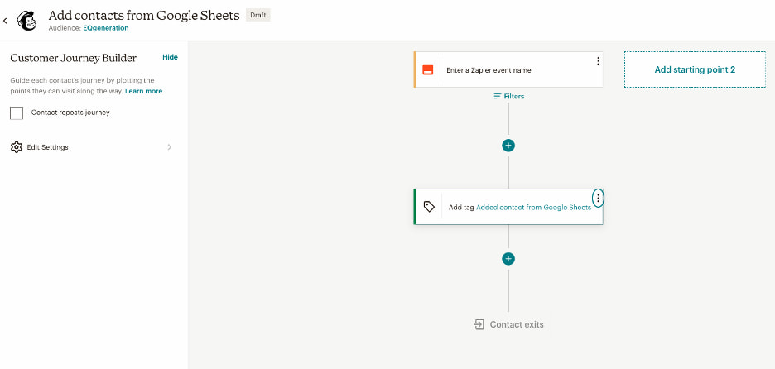Open the EQgeneration audience link
Viewport: 775px width, 369px height.
(x=106, y=28)
